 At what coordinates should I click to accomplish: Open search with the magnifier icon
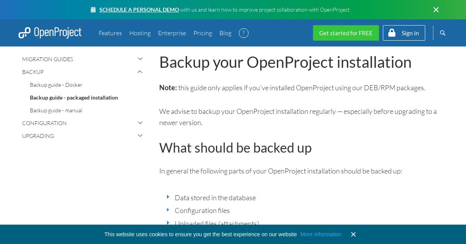443,33
